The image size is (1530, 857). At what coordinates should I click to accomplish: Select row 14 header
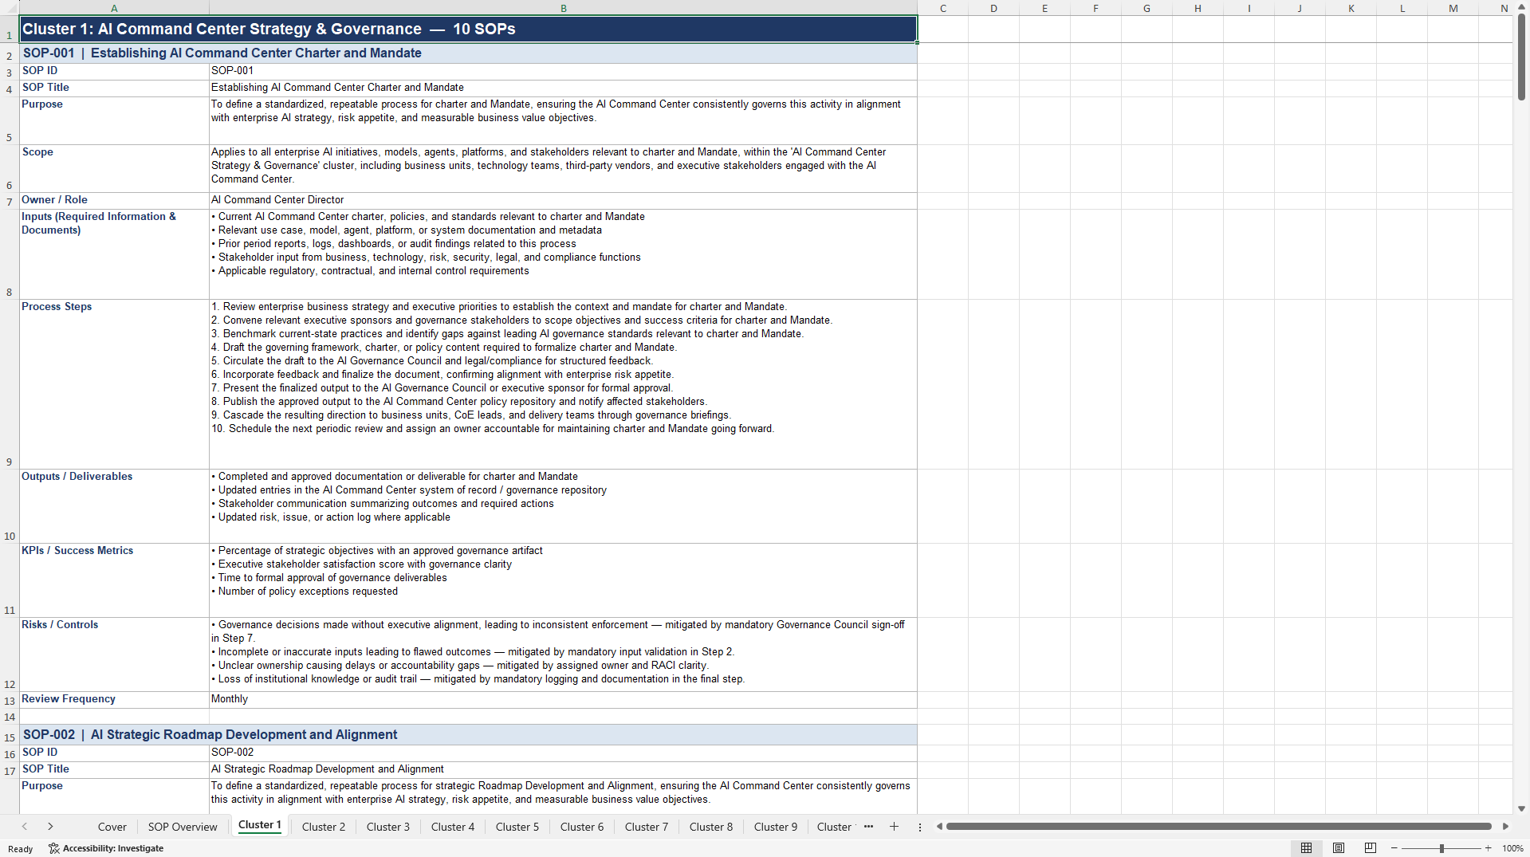tap(10, 717)
